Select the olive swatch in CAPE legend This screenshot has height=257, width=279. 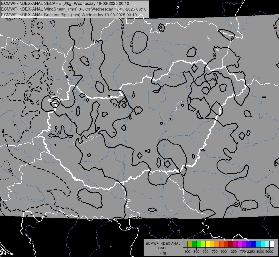pyautogui.click(x=190, y=244)
